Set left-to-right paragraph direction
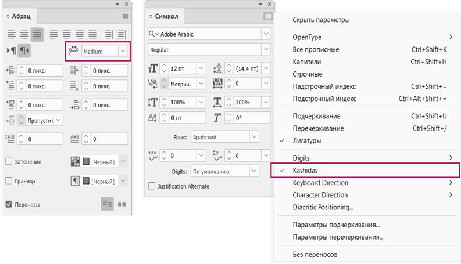This screenshot has height=264, width=461. (11, 50)
